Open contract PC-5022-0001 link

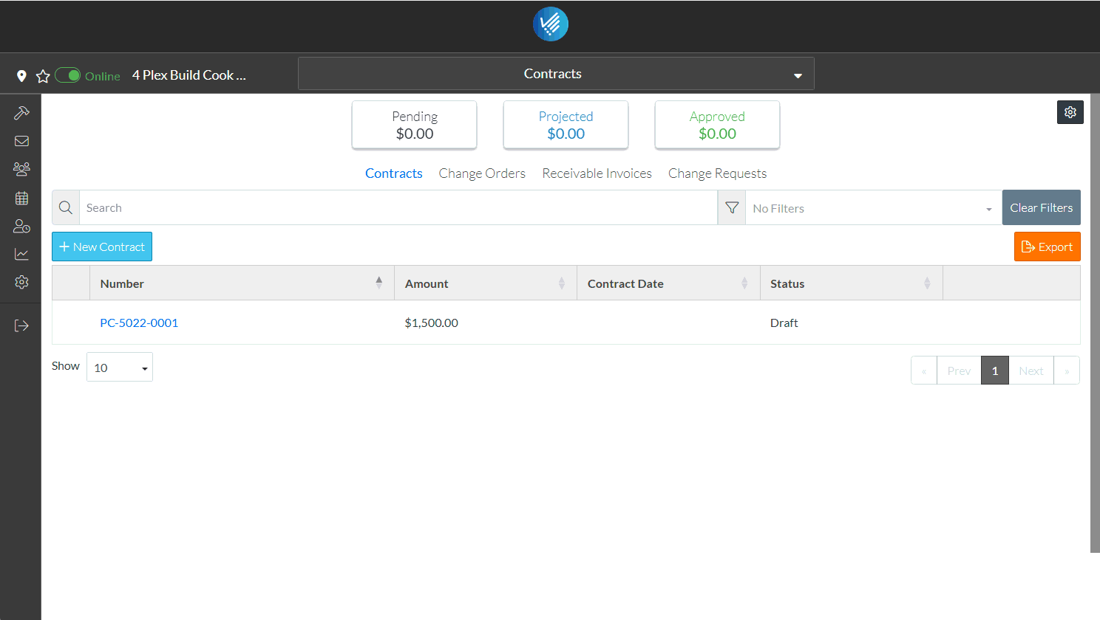pos(139,323)
